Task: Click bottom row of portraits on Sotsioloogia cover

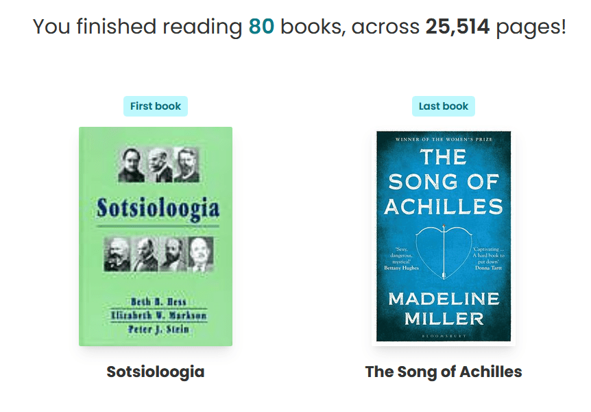Action: pos(158,253)
